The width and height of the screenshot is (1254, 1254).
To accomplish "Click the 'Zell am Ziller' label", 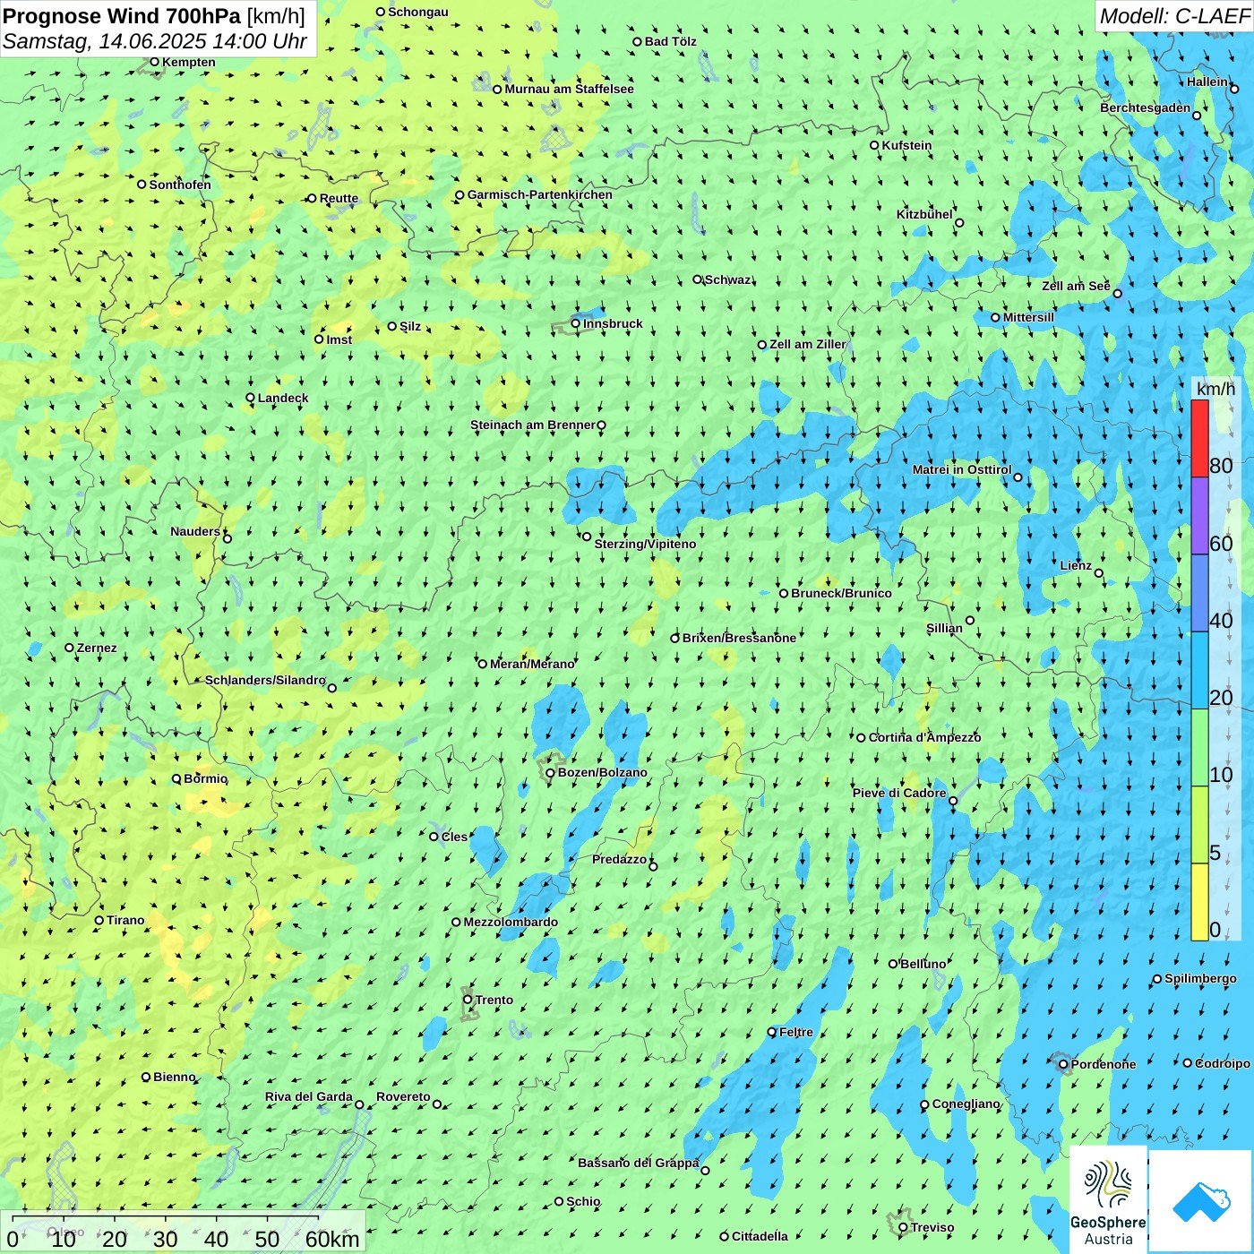I will coord(808,344).
